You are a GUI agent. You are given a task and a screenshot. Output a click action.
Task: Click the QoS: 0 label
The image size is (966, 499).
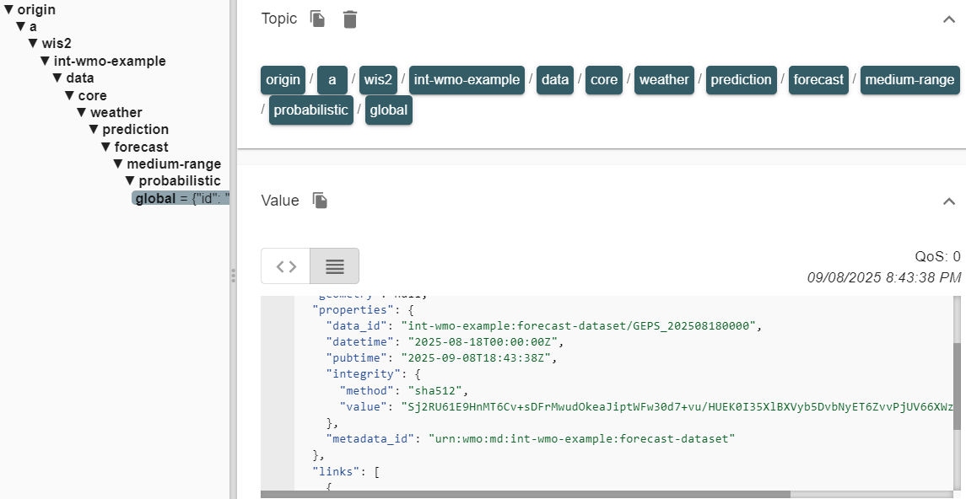tap(937, 256)
